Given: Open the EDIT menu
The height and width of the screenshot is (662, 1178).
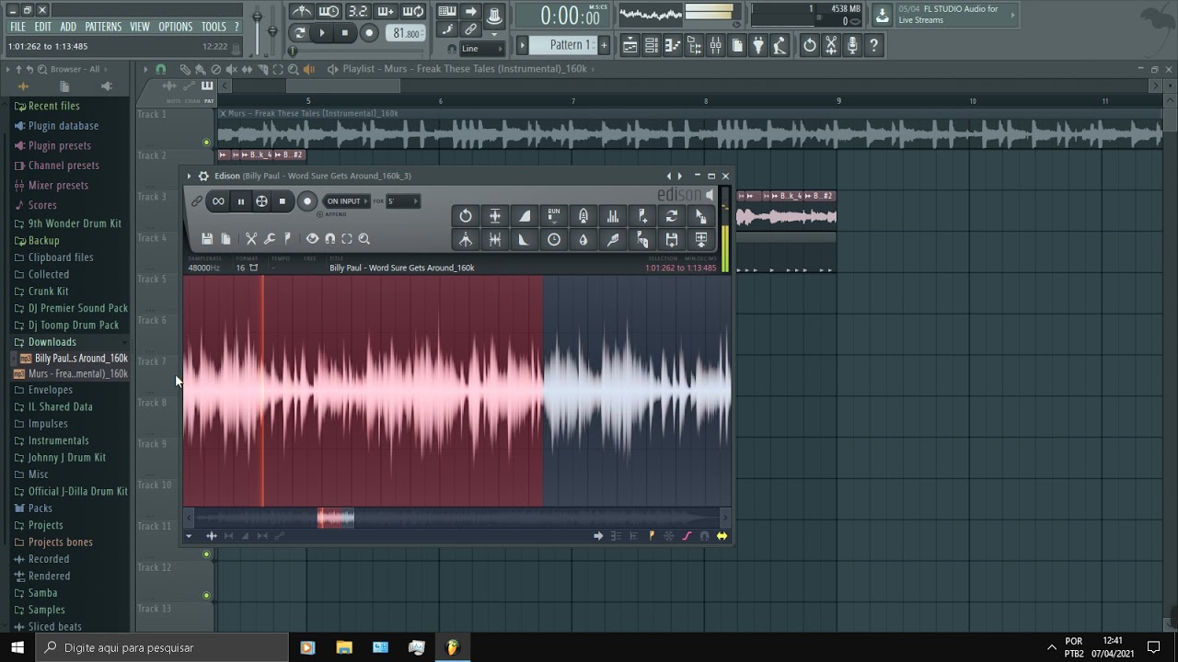Looking at the screenshot, I should pos(43,27).
